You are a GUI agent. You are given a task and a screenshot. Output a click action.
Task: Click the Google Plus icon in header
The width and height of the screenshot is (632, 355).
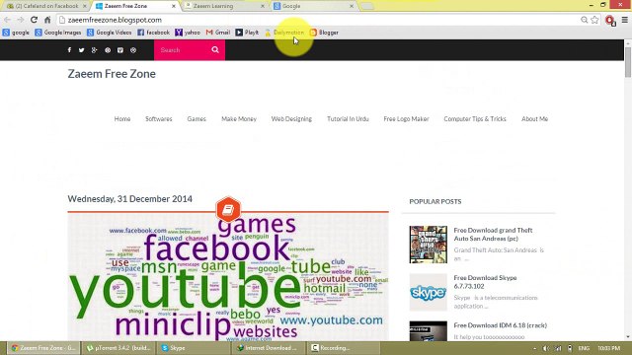click(x=95, y=50)
